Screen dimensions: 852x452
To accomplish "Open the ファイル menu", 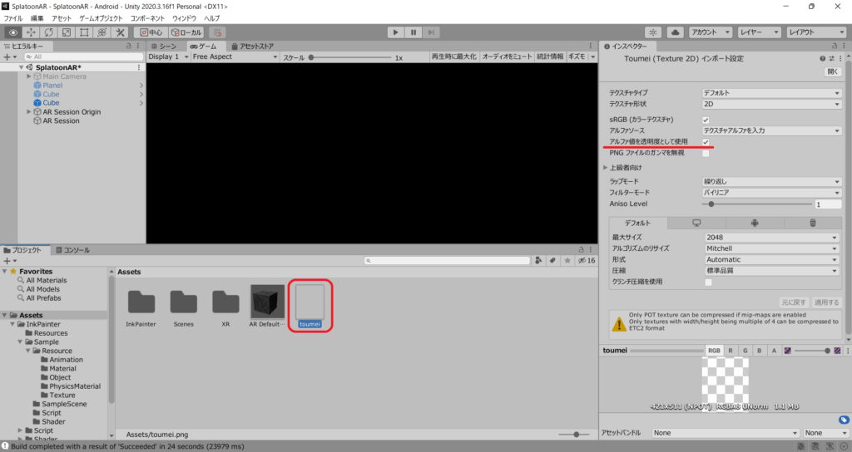I will coord(13,18).
